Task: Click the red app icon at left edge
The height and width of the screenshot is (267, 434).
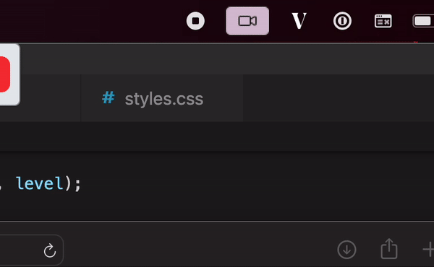Action: tap(5, 74)
